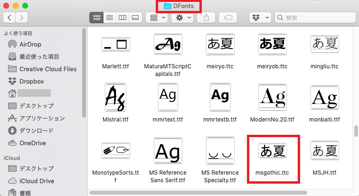Click the vertical scrollbar thumb in file area
359x196 pixels.
(x=356, y=131)
